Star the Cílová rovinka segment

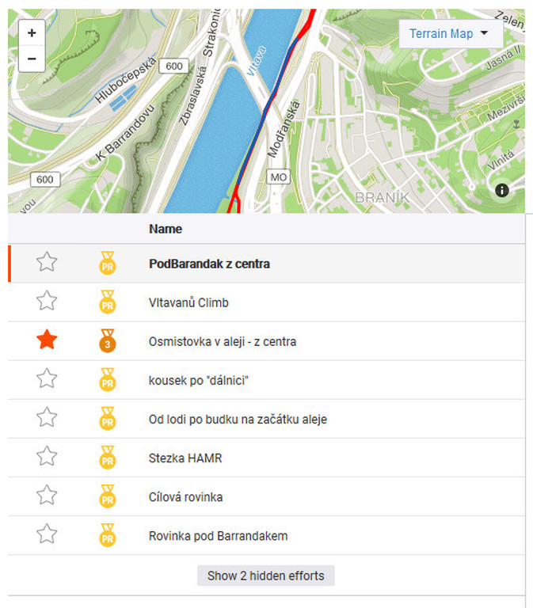[x=48, y=496]
